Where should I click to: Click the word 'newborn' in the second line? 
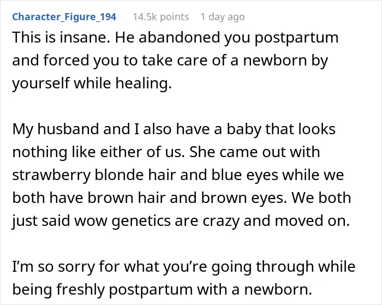(x=275, y=61)
